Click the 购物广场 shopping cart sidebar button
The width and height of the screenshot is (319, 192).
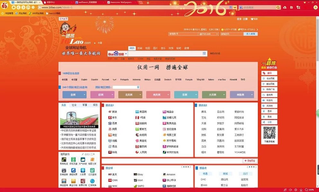(269, 89)
